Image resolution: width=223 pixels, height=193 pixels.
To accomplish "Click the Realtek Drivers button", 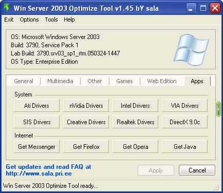I will pyautogui.click(x=135, y=122).
